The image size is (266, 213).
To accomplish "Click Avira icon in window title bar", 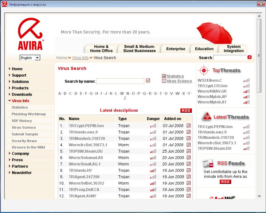I will (x=4, y=4).
